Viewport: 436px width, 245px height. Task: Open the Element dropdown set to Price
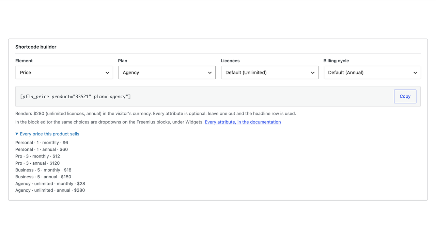tap(64, 72)
